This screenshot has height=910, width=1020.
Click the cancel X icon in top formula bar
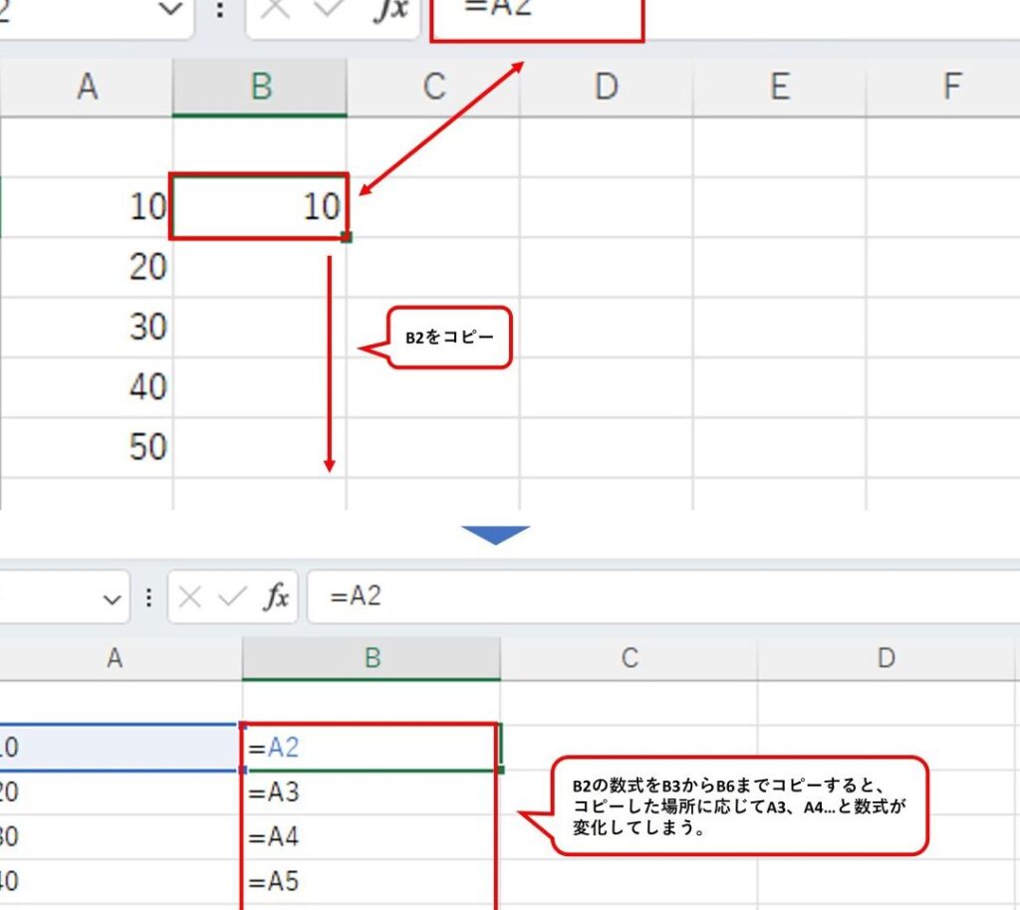(x=276, y=9)
